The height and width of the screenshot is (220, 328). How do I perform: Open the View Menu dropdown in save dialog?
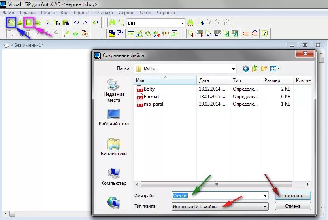(275, 68)
